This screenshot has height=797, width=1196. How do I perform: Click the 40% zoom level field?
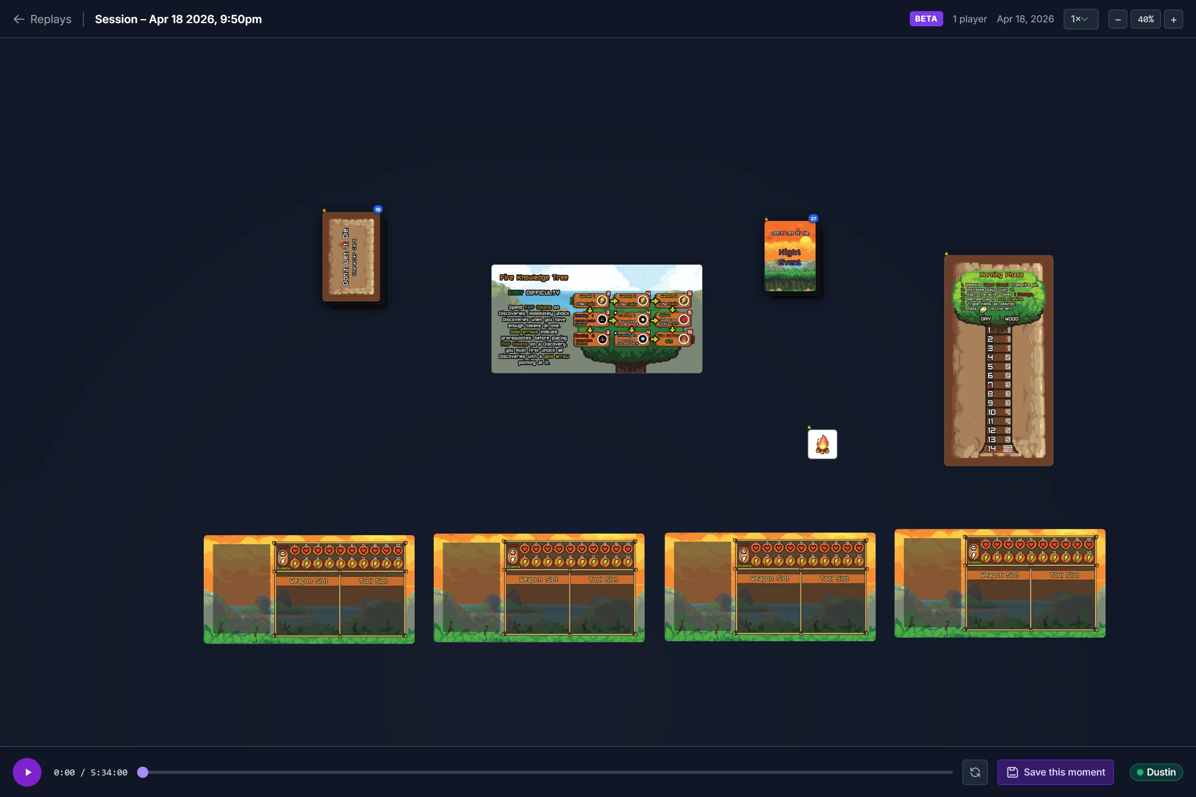pos(1145,19)
